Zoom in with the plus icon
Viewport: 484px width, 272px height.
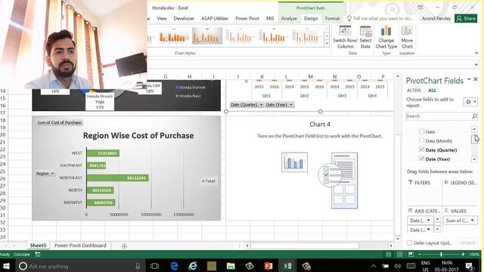[463, 255]
